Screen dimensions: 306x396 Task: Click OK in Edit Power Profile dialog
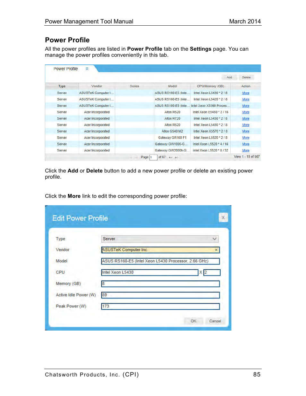pos(193,321)
